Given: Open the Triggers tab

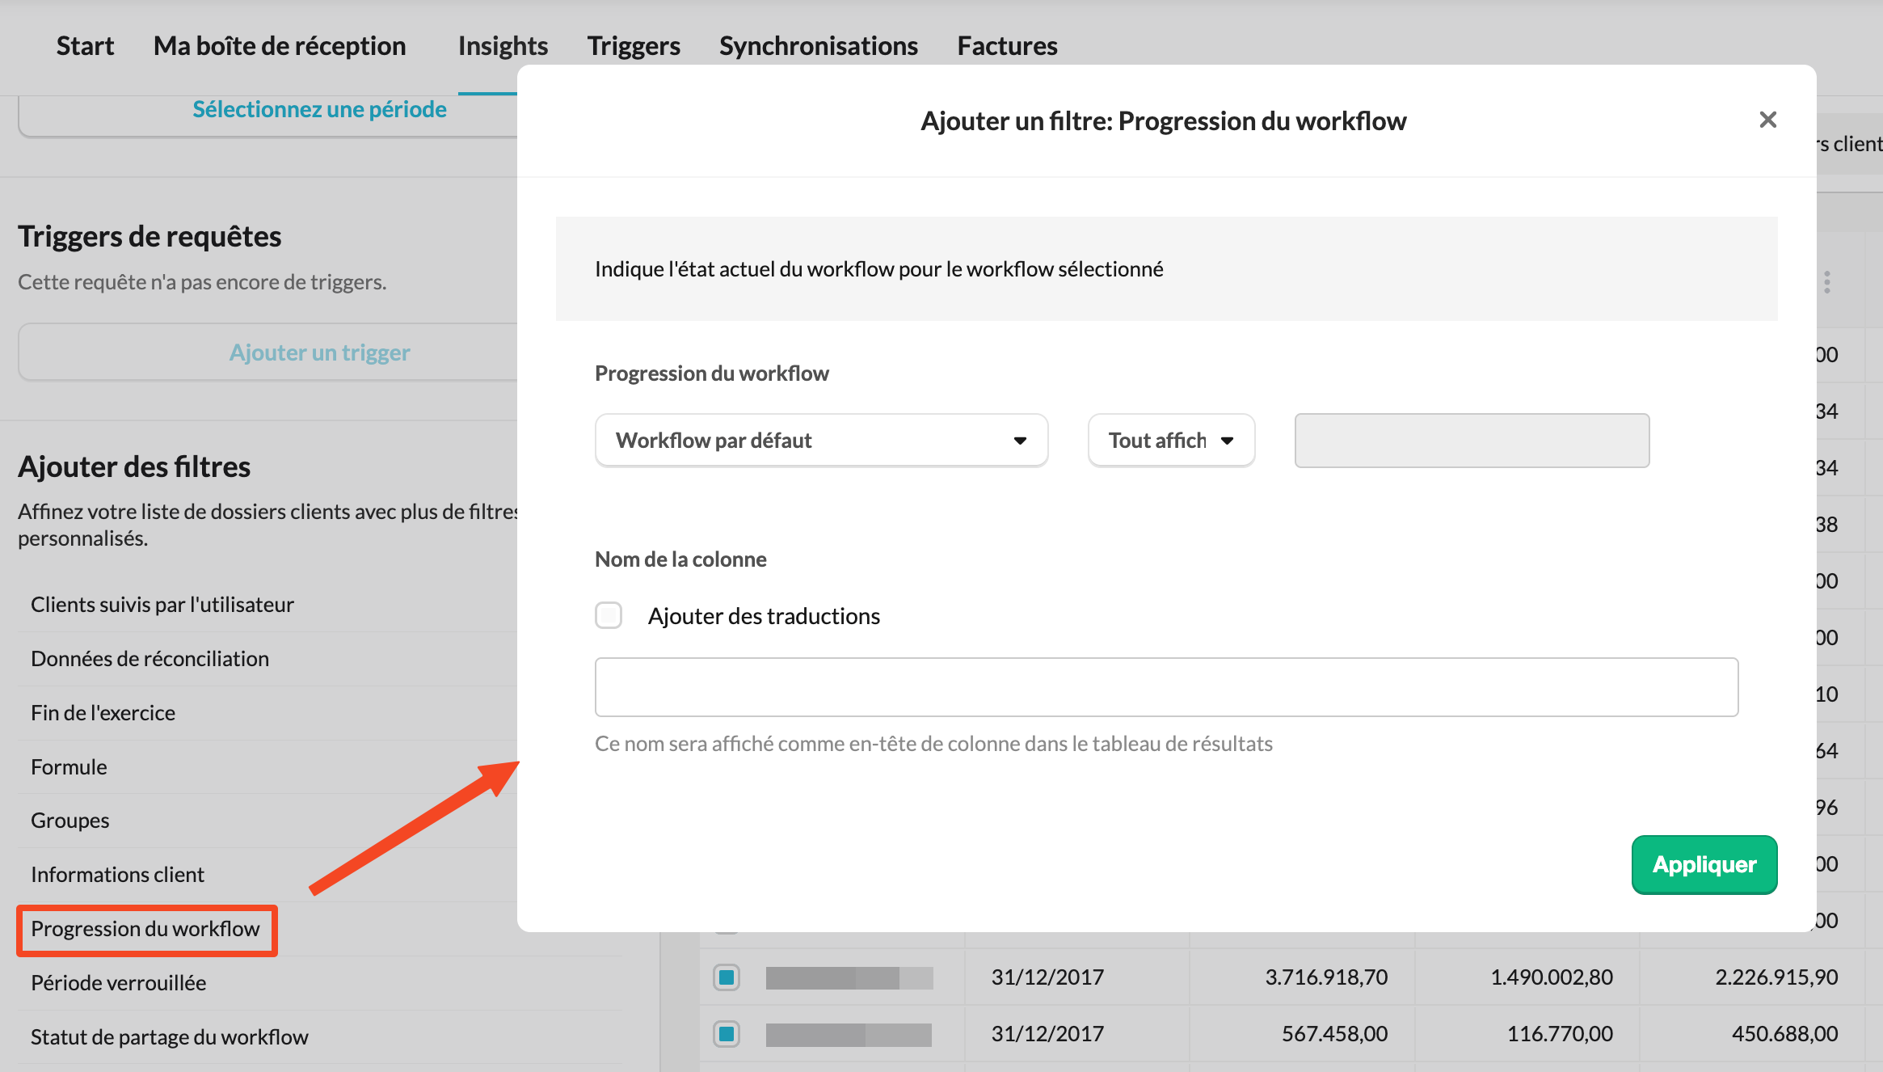Looking at the screenshot, I should tap(634, 46).
